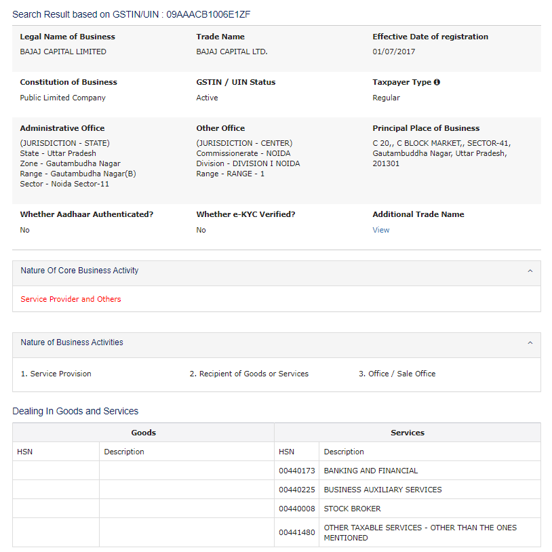Click the HSN code 00440008
Viewport: 552px width, 552px height.
click(297, 509)
